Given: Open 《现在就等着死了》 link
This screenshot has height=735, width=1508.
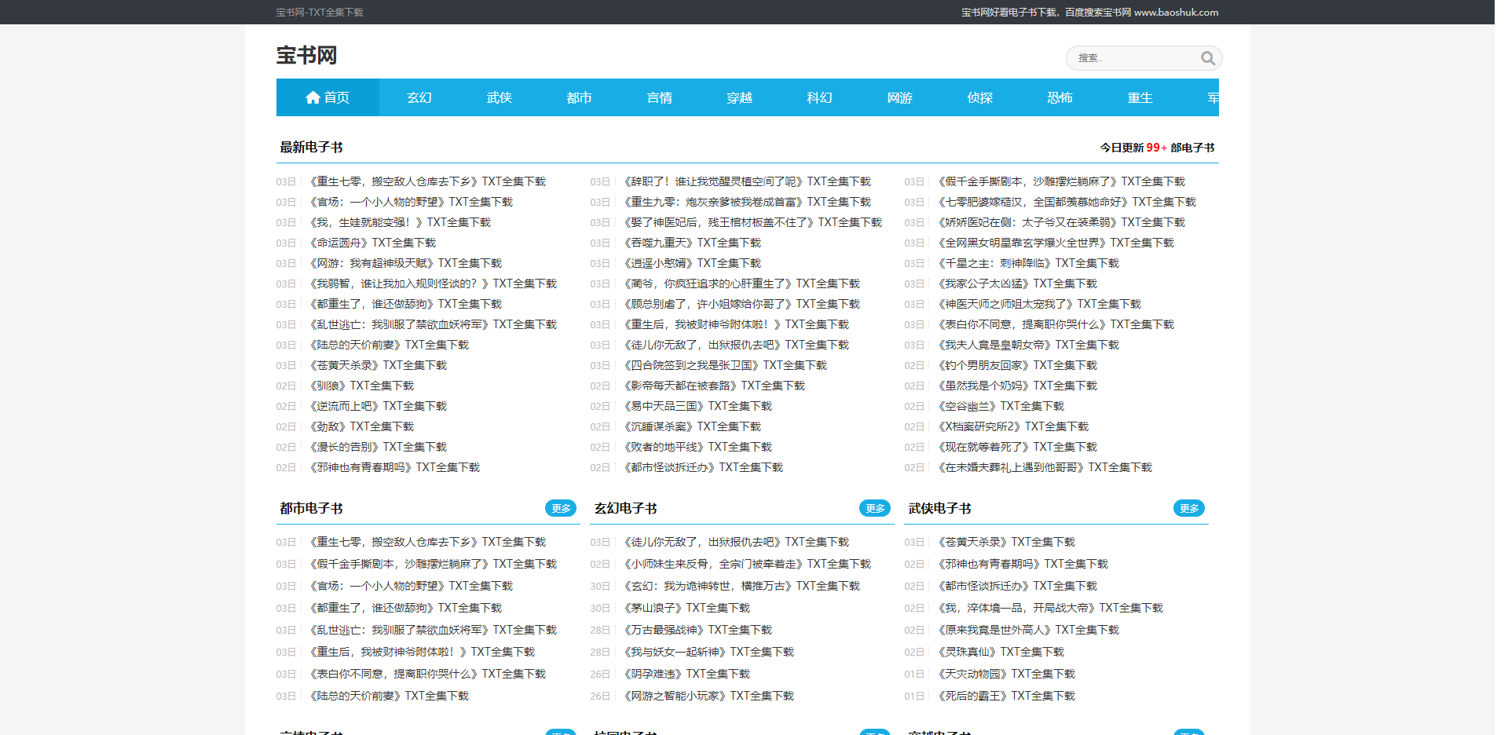Looking at the screenshot, I should [x=1016, y=447].
